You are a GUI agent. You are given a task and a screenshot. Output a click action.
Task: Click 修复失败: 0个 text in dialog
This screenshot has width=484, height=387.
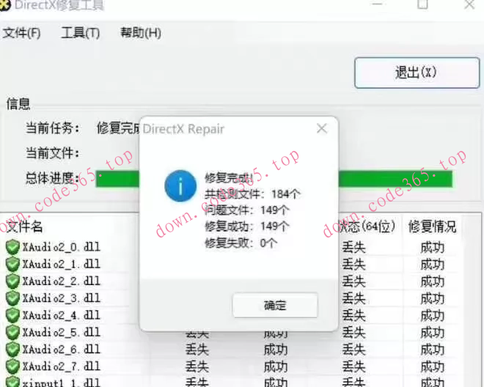point(241,243)
